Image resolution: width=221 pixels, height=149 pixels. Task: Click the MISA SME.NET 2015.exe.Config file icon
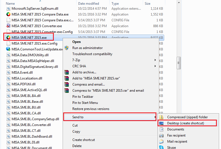click(8, 43)
